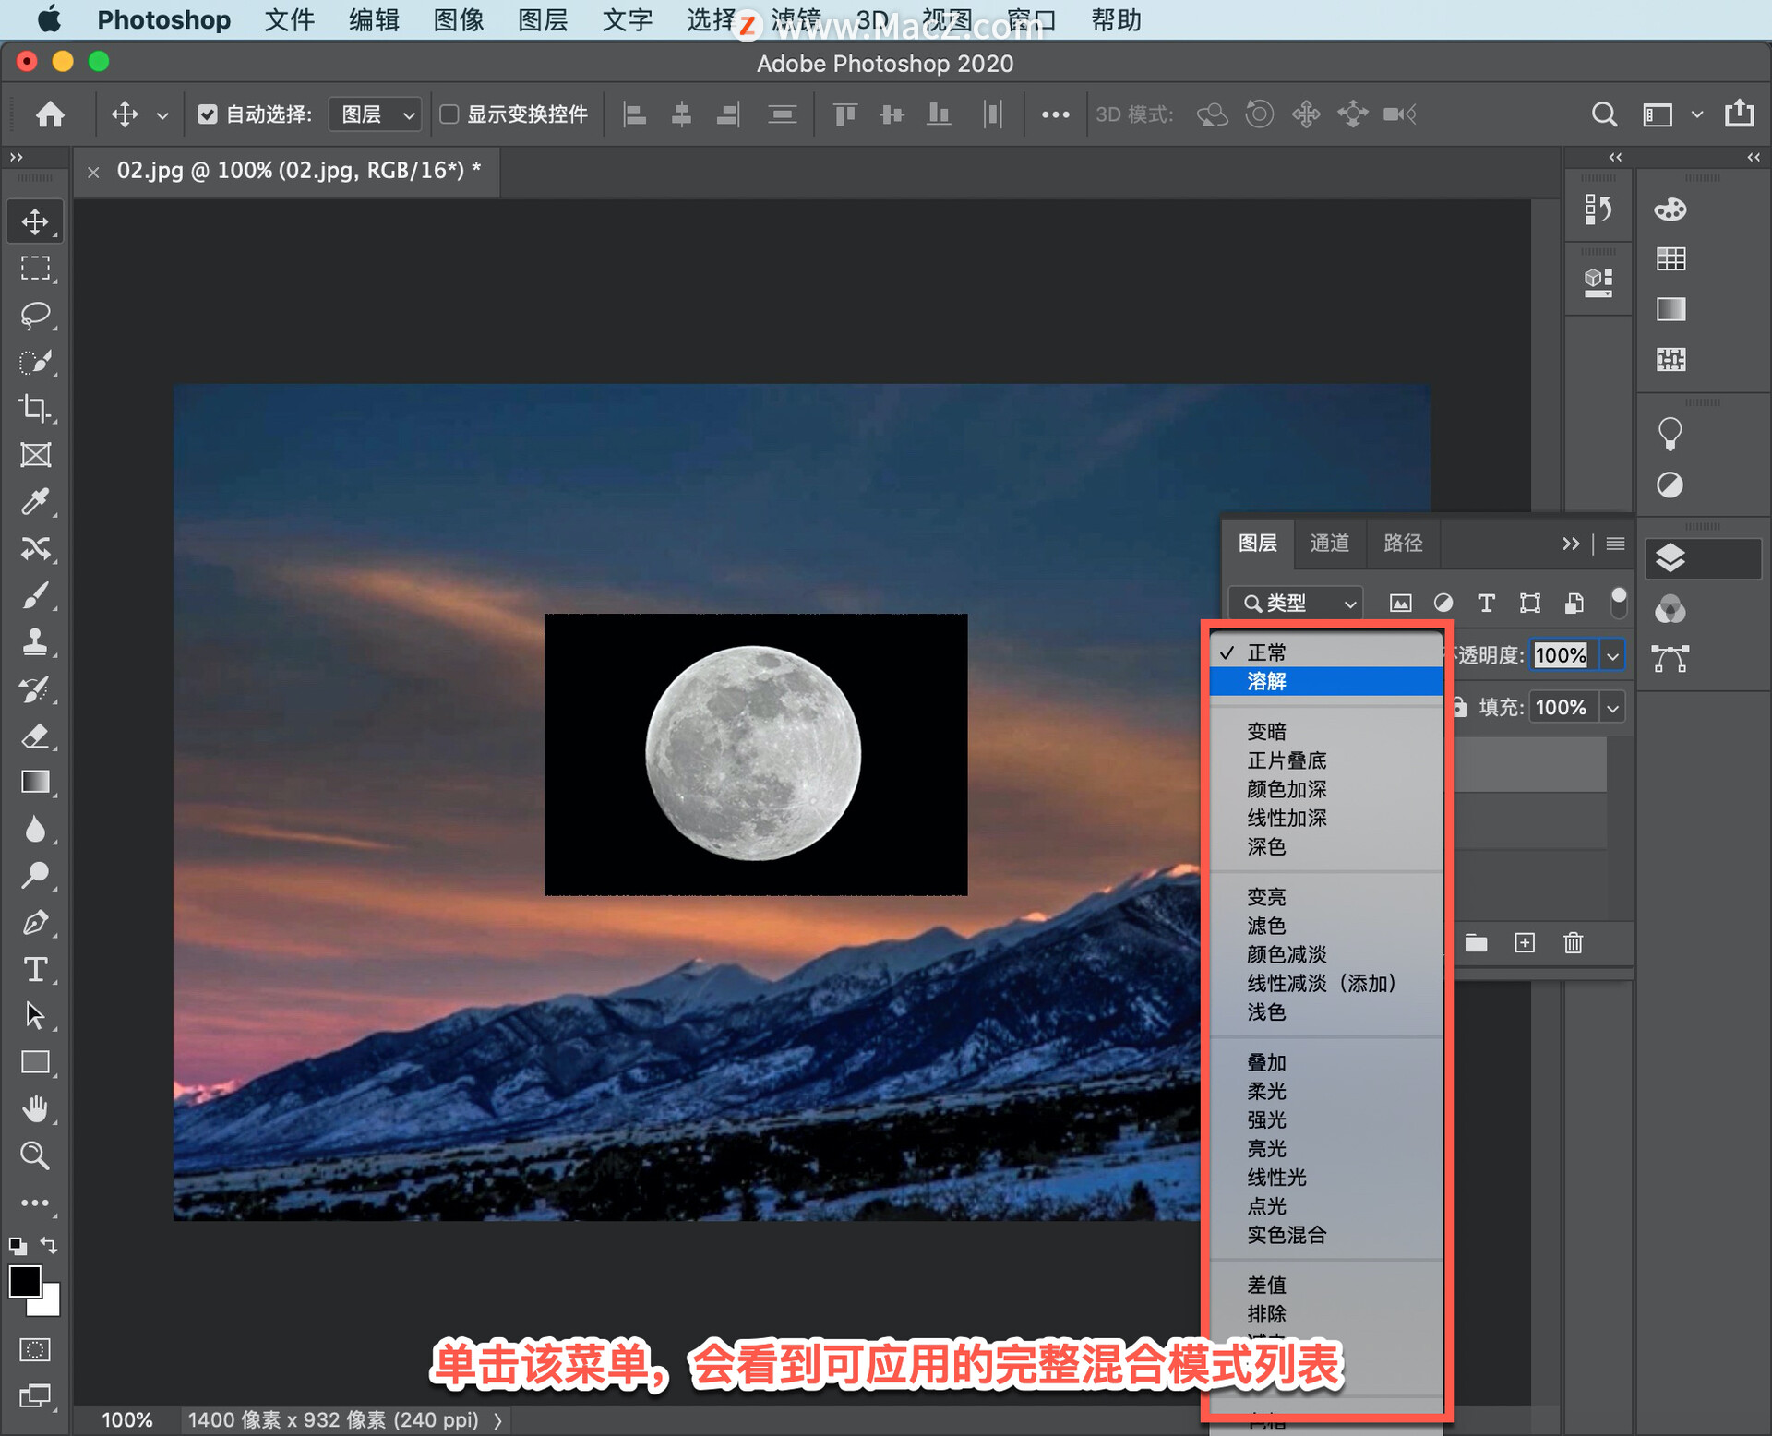Open the layer filter 类型 dropdown
The width and height of the screenshot is (1772, 1436).
click(x=1297, y=604)
